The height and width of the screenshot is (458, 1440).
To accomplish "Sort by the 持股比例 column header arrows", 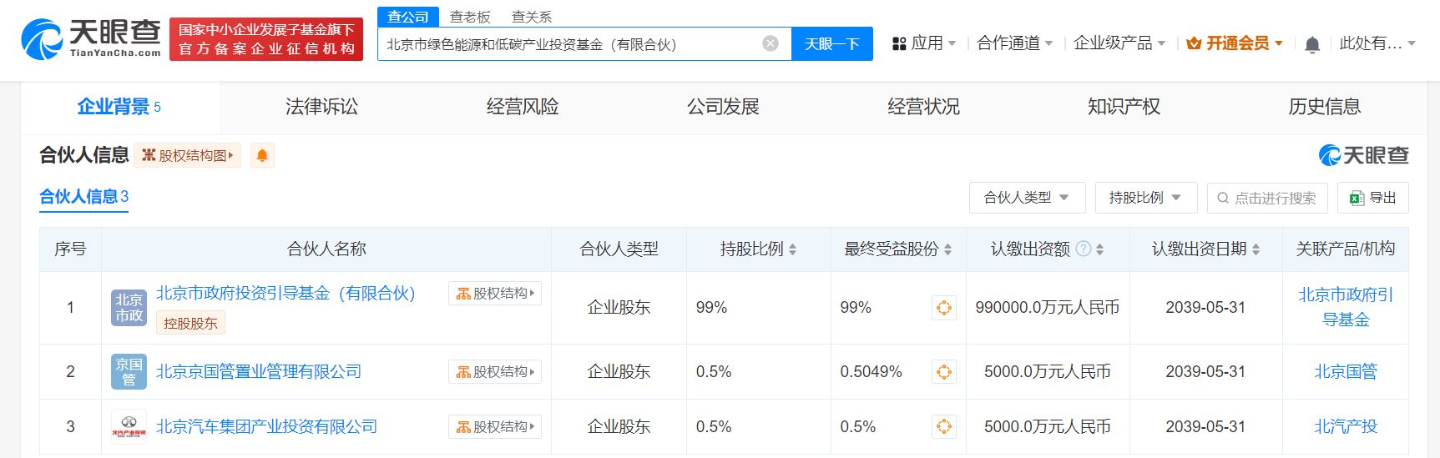I will 792,249.
